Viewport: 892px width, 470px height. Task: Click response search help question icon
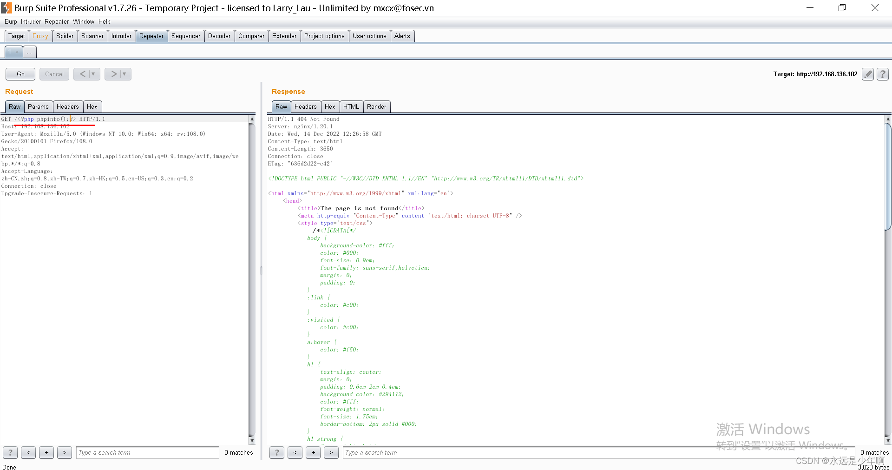[277, 452]
